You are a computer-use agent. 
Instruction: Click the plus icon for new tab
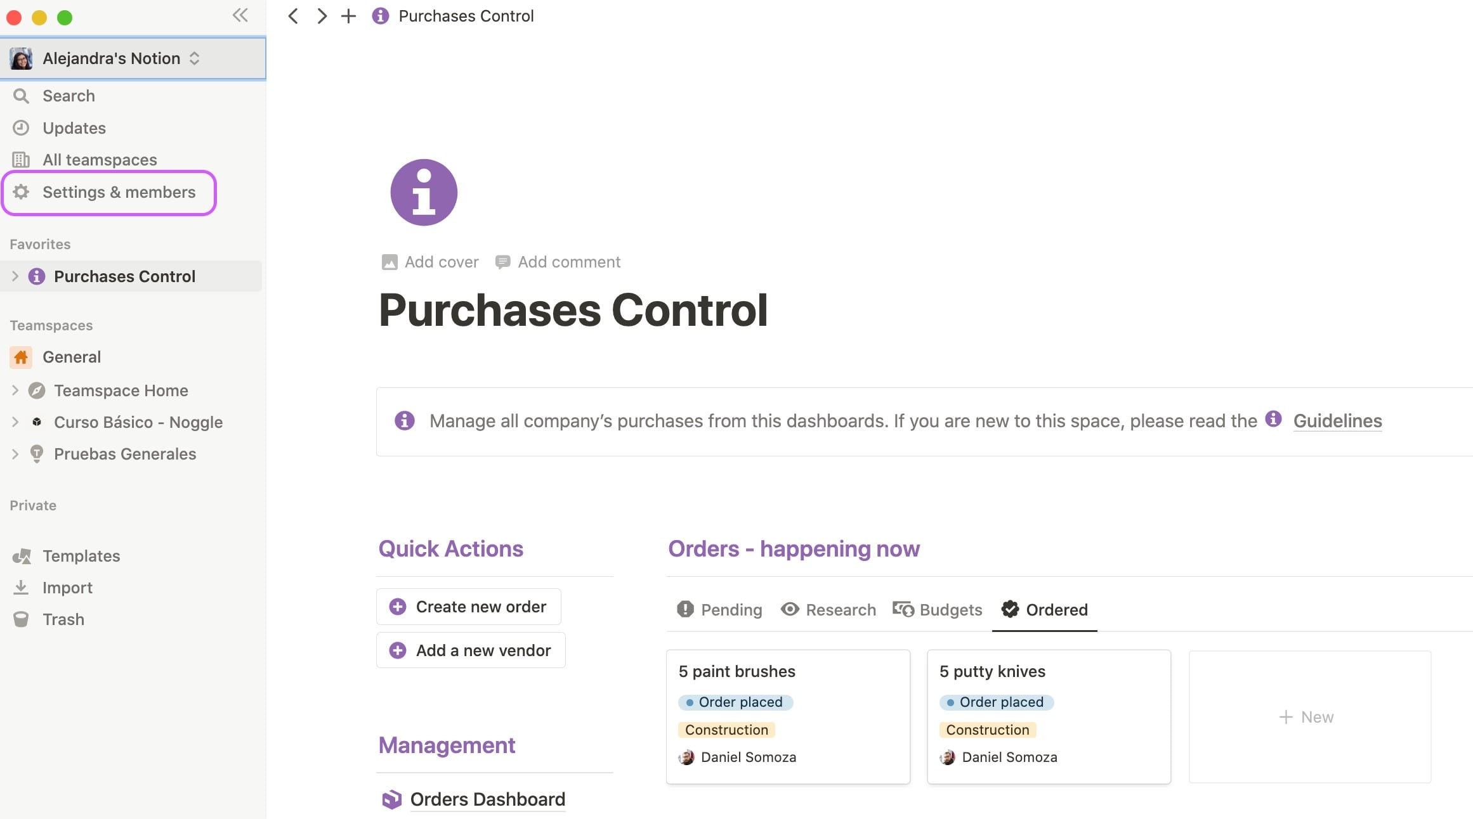(348, 16)
